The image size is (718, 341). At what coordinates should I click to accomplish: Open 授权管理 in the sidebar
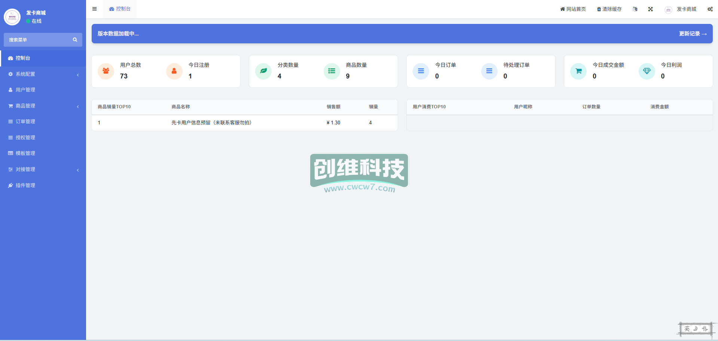pyautogui.click(x=43, y=137)
